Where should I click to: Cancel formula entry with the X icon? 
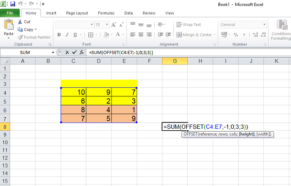point(67,52)
